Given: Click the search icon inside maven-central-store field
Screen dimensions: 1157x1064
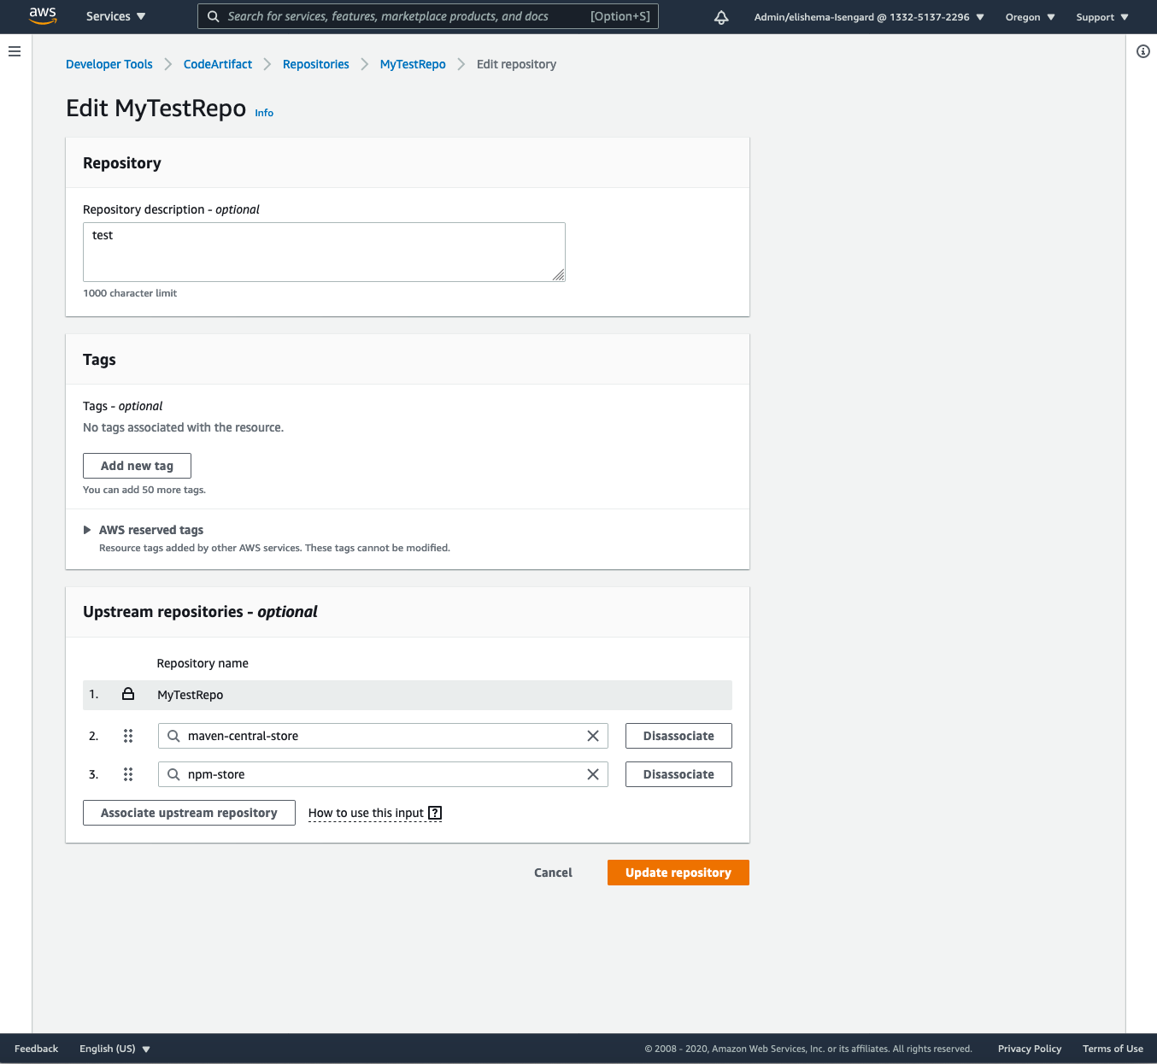Looking at the screenshot, I should pos(173,736).
